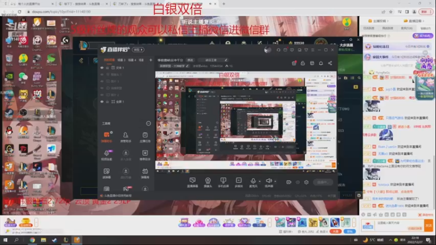The height and width of the screenshot is (245, 436).
Task: Collapse the 工具箱 toolbox panel
Action: [x=148, y=124]
